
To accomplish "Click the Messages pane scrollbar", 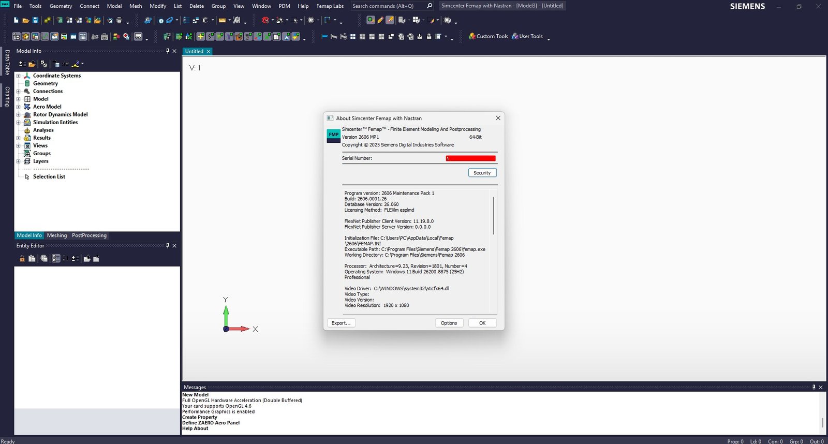I will coord(822,422).
